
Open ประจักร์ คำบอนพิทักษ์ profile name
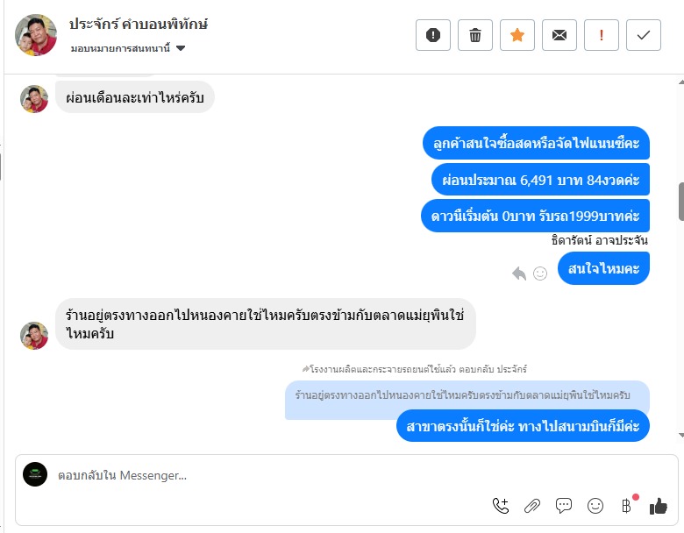click(139, 24)
